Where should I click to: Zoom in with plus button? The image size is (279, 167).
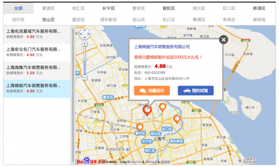pos(84,43)
